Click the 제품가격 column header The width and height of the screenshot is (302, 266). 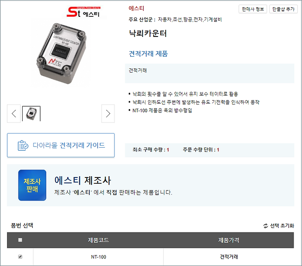click(229, 240)
